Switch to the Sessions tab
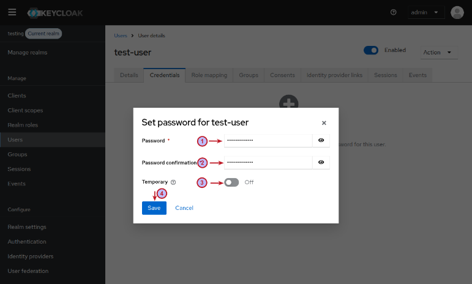The height and width of the screenshot is (284, 472). [386, 75]
